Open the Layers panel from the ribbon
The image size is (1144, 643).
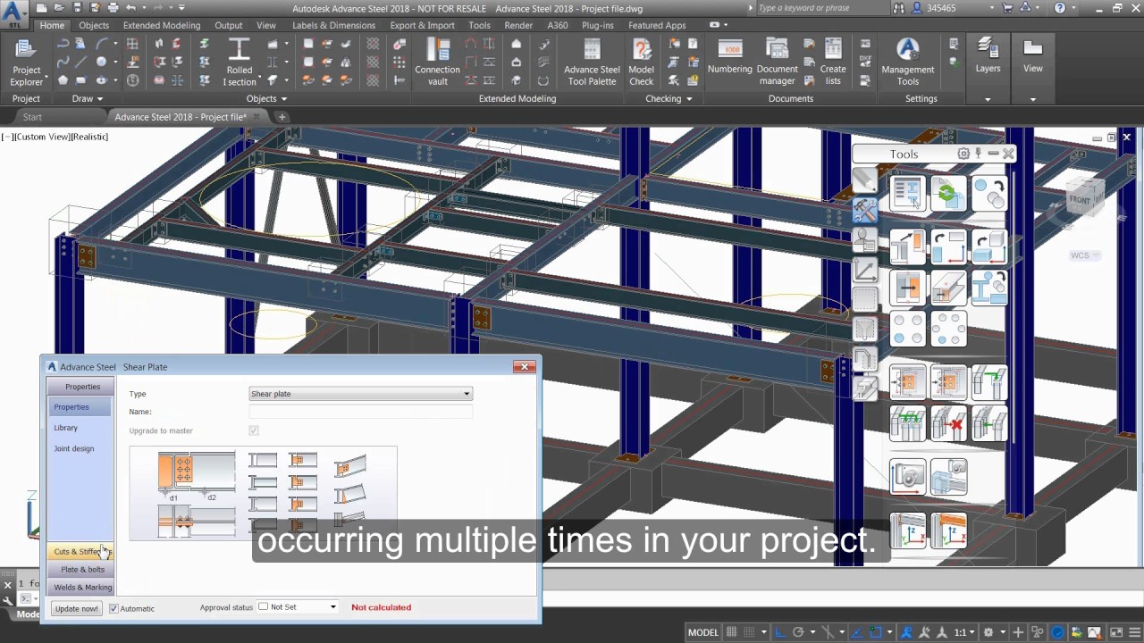pos(988,55)
